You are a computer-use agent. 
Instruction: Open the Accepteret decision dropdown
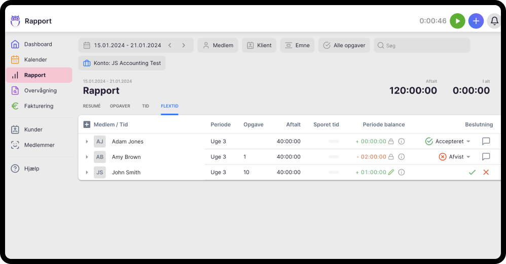448,141
